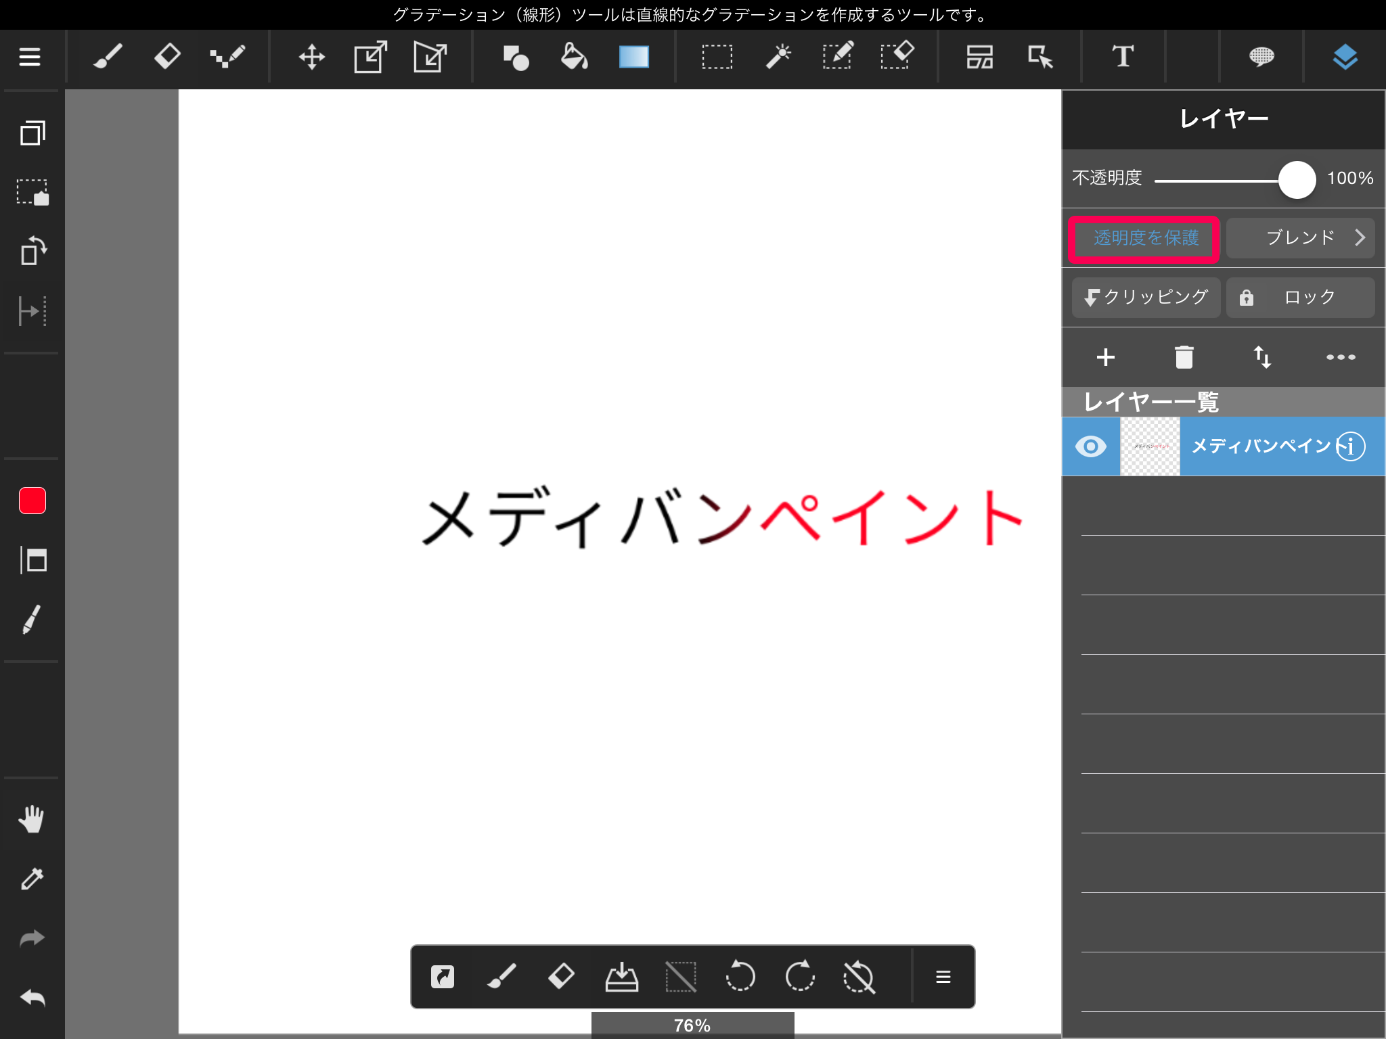
Task: Select the dot pen tool
Action: [x=227, y=57]
